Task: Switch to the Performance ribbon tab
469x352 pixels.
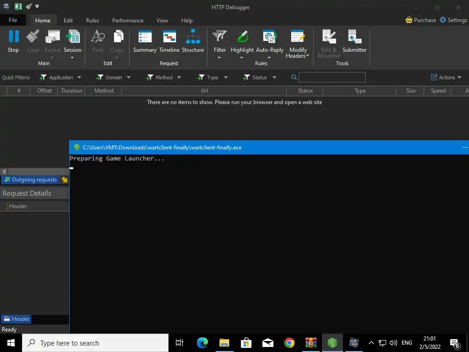Action: [x=128, y=20]
